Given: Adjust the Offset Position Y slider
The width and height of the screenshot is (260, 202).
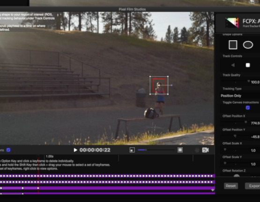Looking at the screenshot, I should 235,136.
